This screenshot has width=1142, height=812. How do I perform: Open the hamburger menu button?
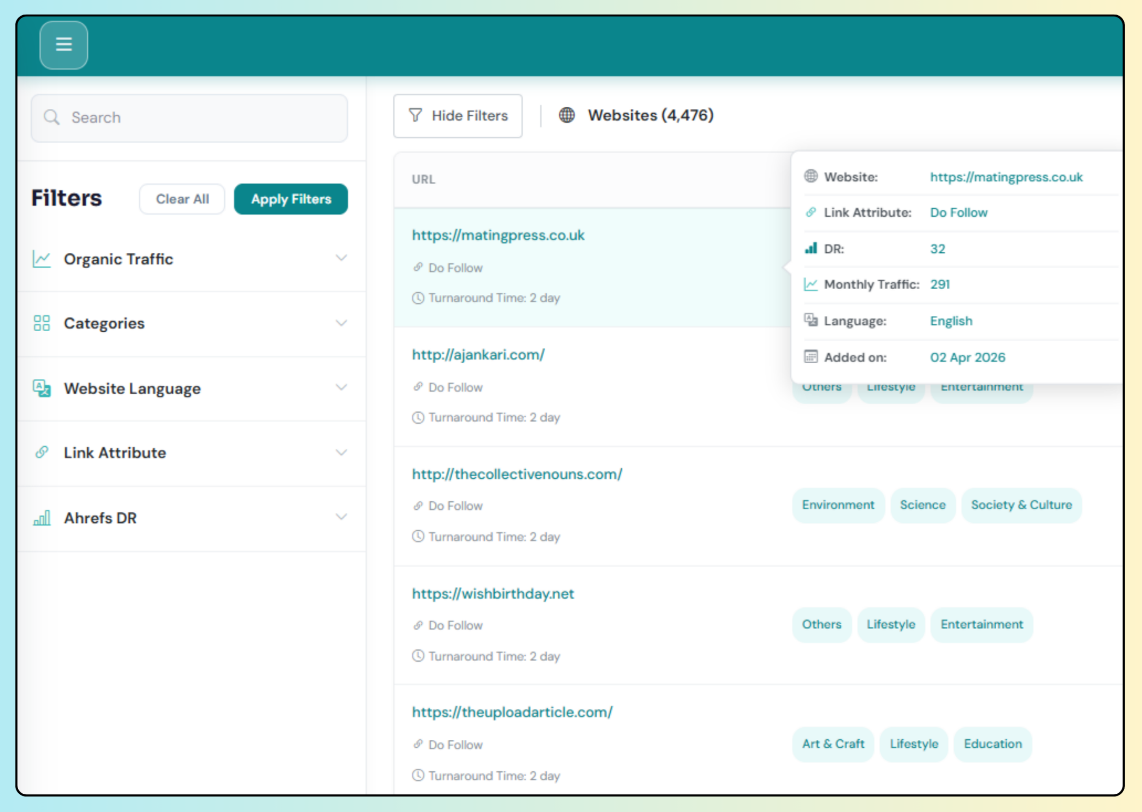(x=63, y=45)
